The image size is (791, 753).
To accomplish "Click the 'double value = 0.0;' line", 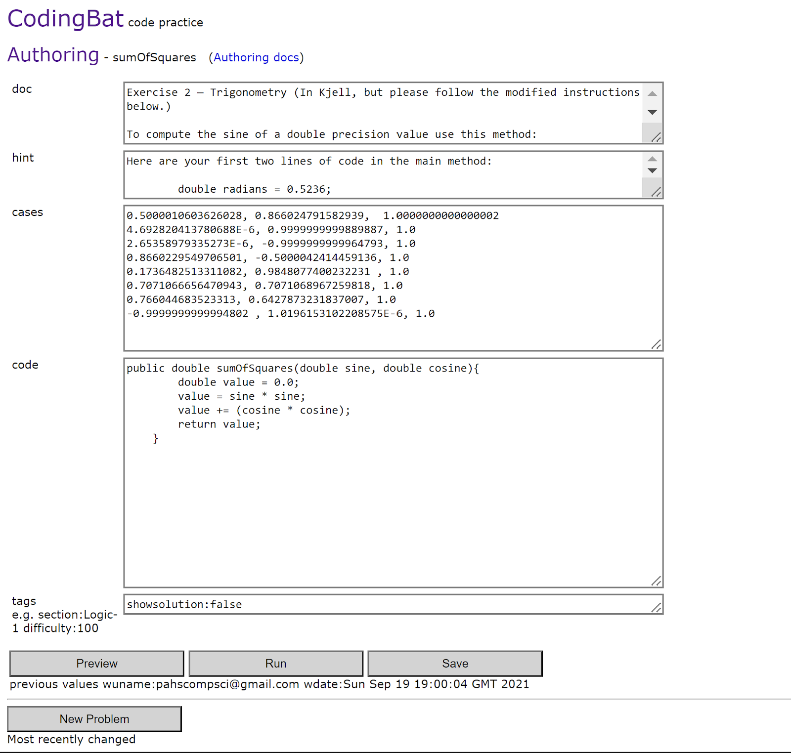I will pos(238,382).
